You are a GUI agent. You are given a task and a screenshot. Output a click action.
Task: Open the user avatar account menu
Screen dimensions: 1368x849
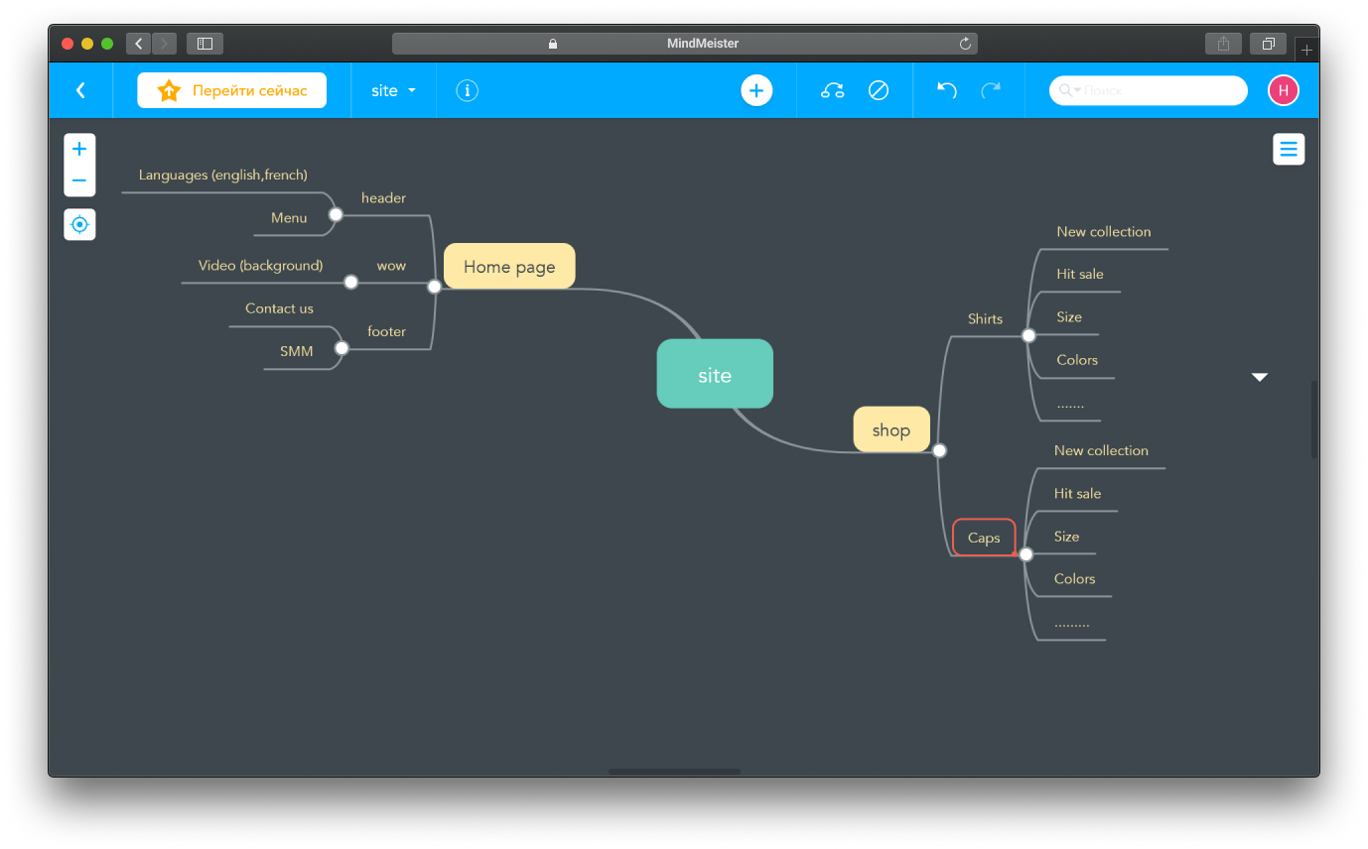click(x=1283, y=90)
